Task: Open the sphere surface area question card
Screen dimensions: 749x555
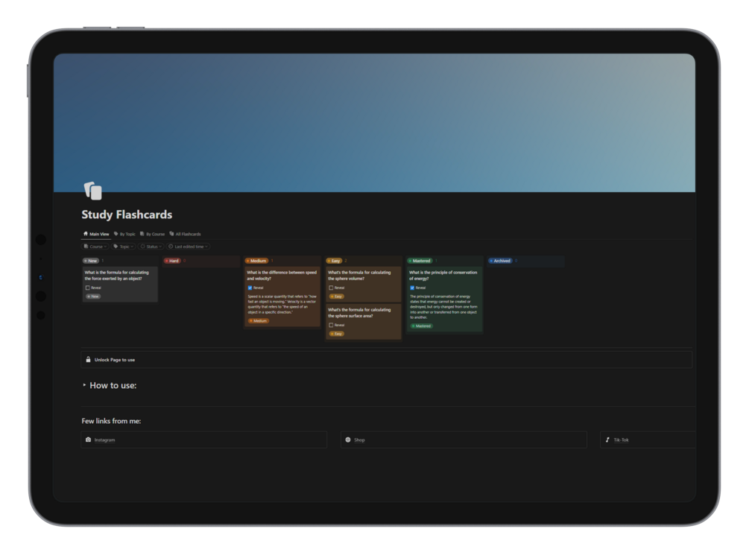Action: 364,321
